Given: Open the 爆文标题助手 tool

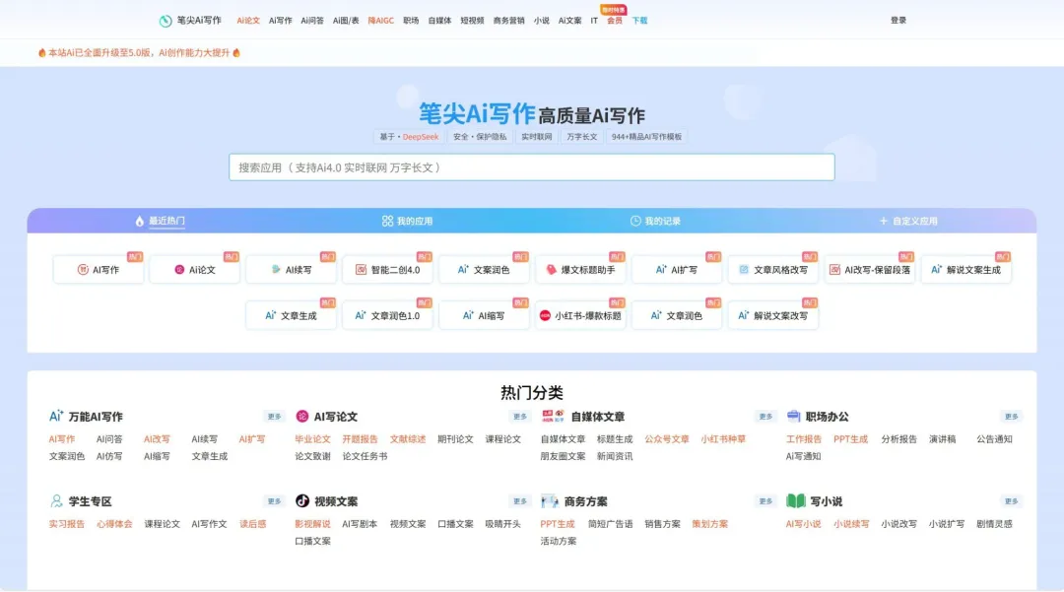Looking at the screenshot, I should pos(581,270).
